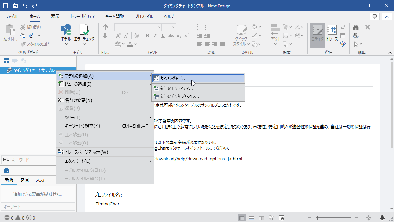Image resolution: width=394 pixels, height=222 pixels.
Task: Choose 新しいインタラクション... menu item
Action: pyautogui.click(x=198, y=97)
